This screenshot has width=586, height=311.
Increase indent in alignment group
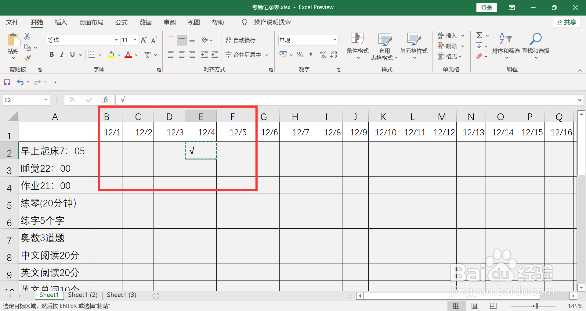pos(215,55)
